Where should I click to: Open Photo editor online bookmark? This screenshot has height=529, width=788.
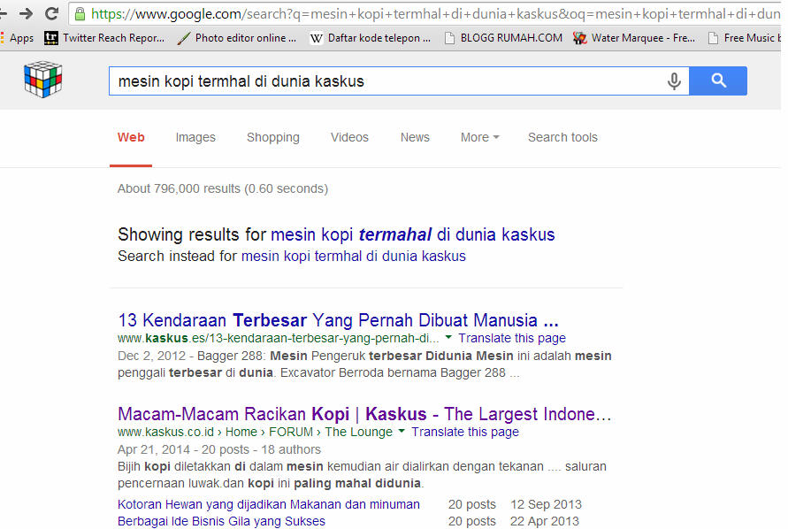tap(237, 38)
